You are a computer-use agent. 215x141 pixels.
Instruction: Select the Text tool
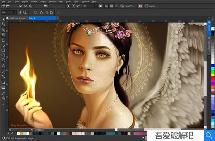(x=3, y=66)
